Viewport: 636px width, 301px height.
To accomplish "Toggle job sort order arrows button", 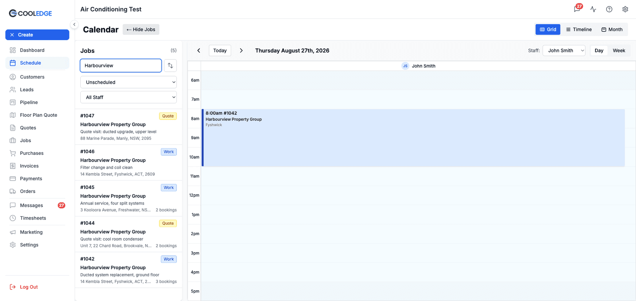I will coord(170,66).
